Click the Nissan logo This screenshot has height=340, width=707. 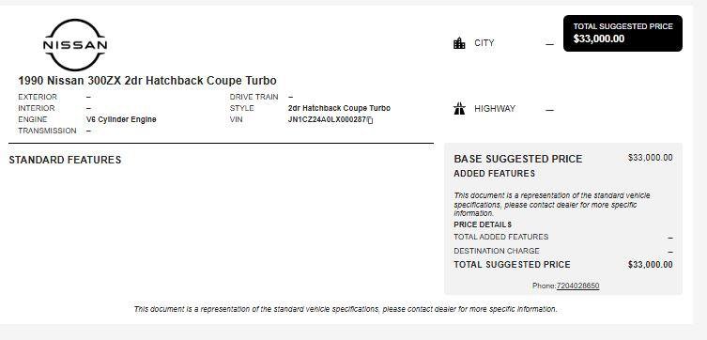pos(75,45)
